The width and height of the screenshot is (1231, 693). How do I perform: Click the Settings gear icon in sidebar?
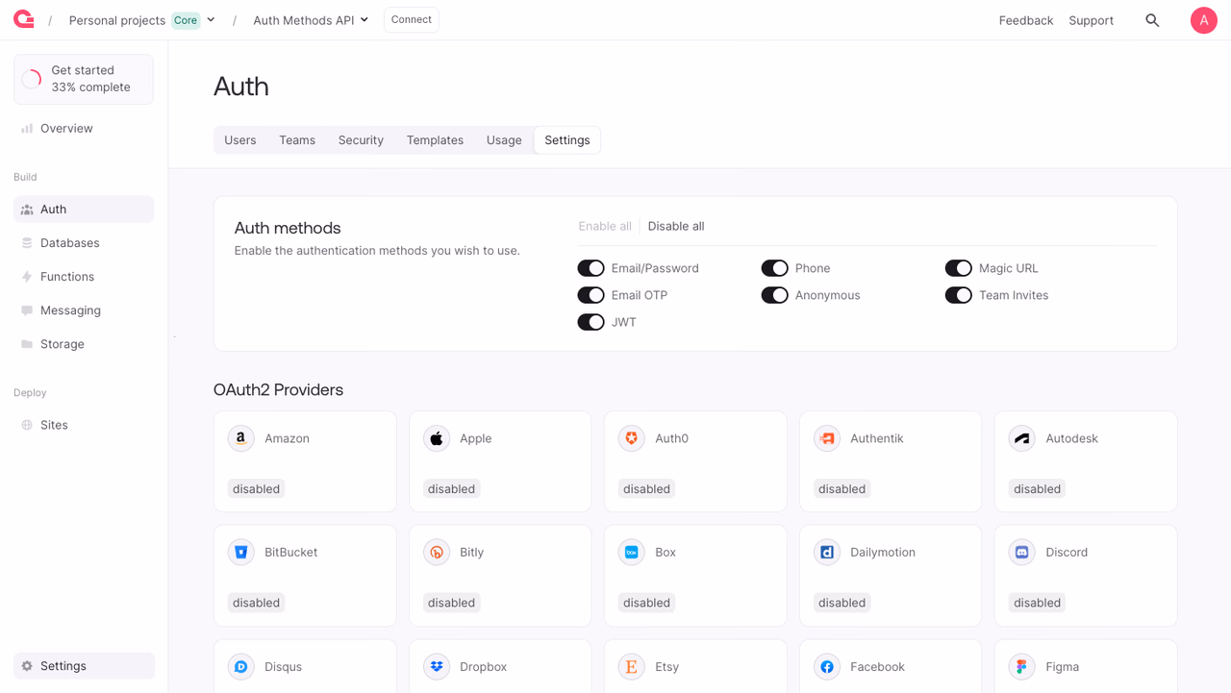(x=27, y=666)
